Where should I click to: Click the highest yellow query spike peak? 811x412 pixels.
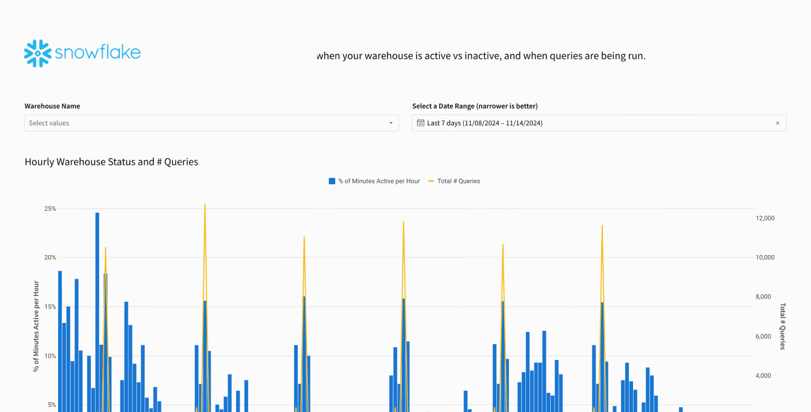coord(205,205)
